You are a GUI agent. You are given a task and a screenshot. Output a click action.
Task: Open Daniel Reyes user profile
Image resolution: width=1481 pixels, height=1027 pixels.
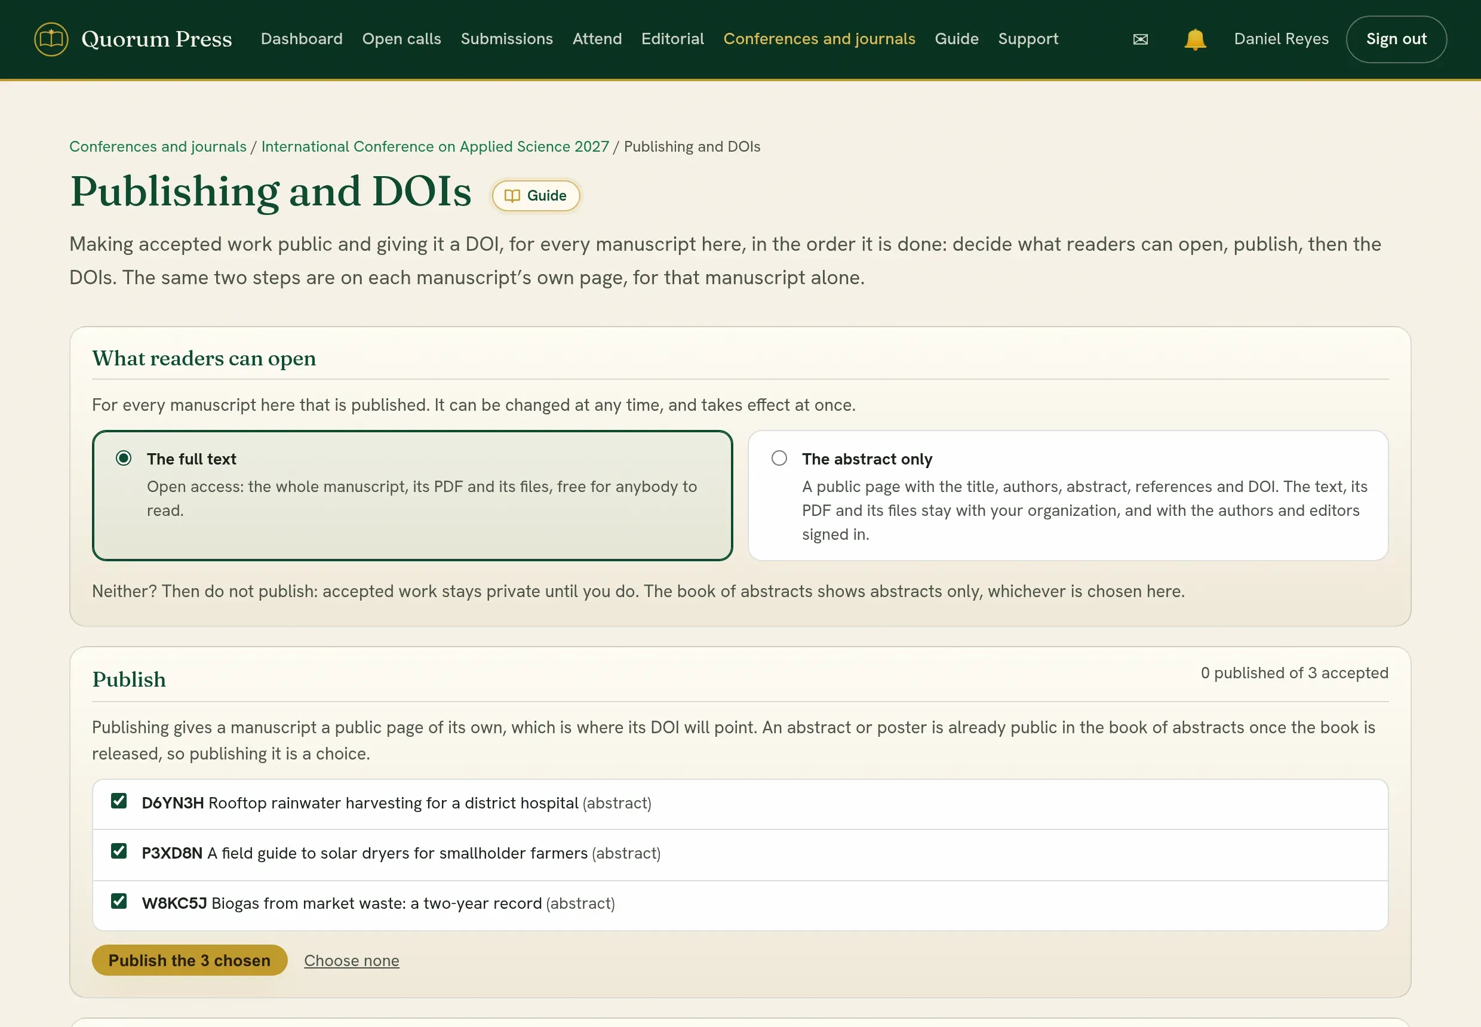pos(1281,39)
